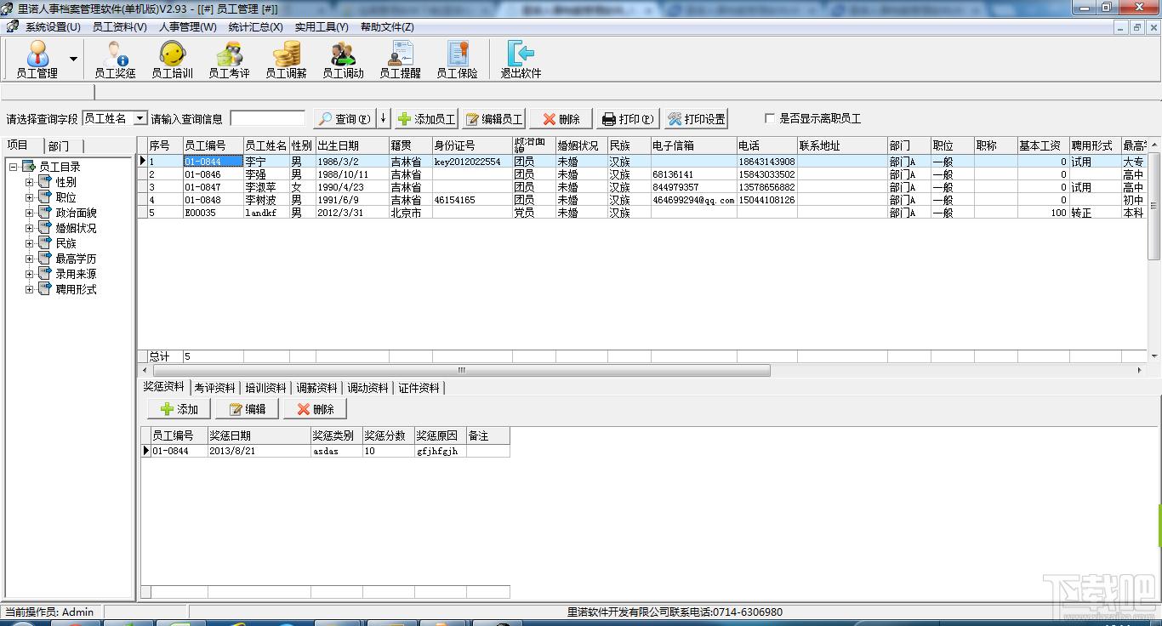
Task: Open 员工管理 toolbar icon
Action: (x=37, y=59)
